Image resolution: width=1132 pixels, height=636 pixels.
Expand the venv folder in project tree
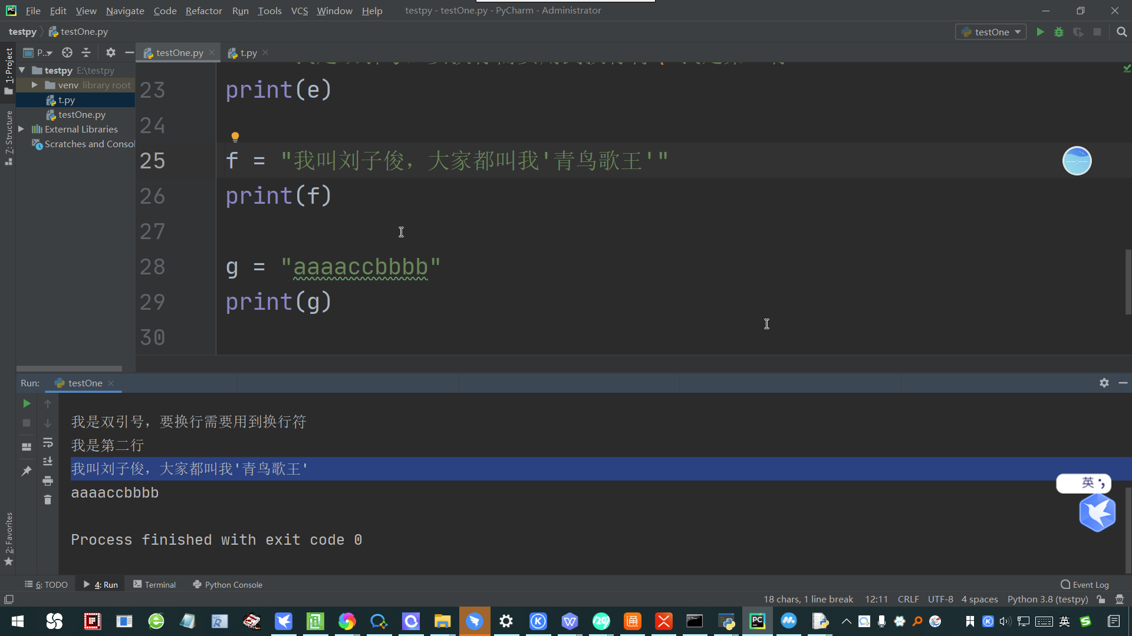(34, 85)
